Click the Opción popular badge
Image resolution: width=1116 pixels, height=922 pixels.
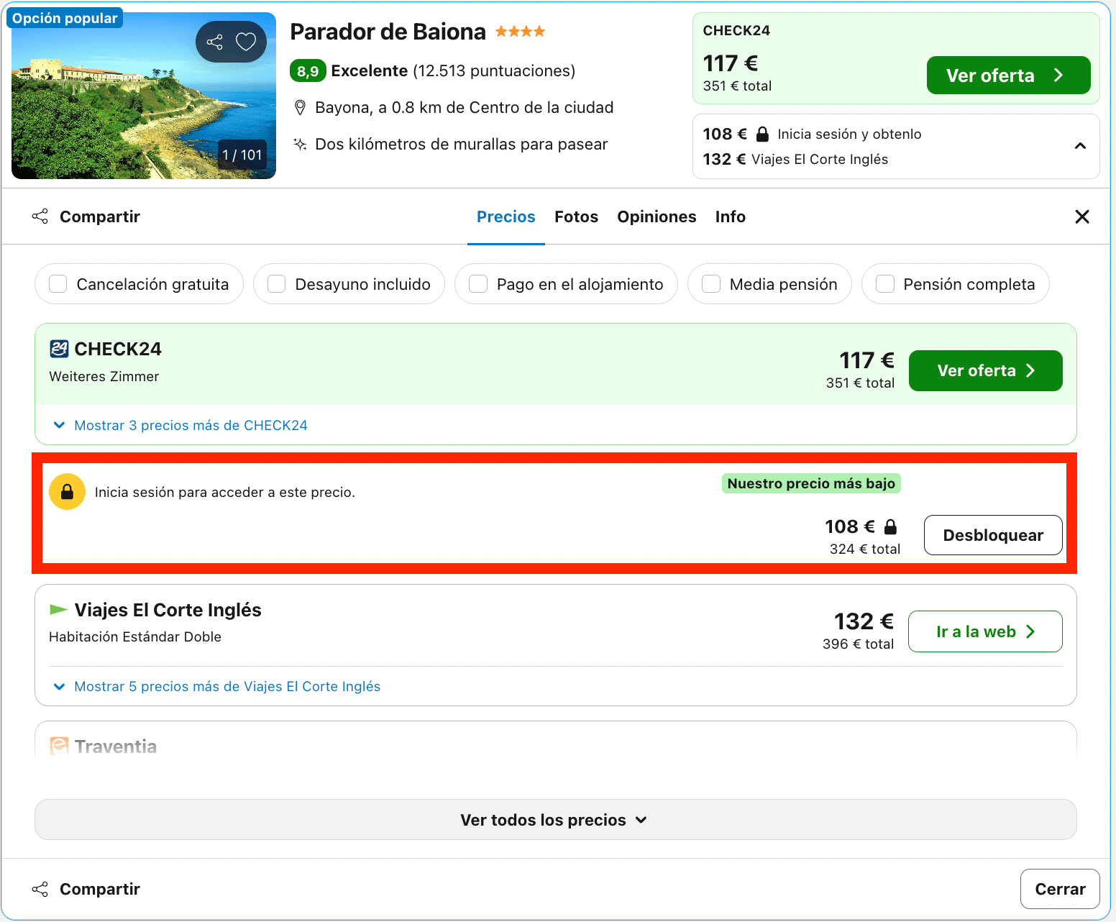click(65, 18)
